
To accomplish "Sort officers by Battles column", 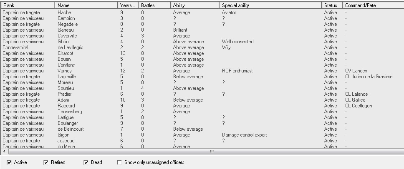I will (154, 5).
